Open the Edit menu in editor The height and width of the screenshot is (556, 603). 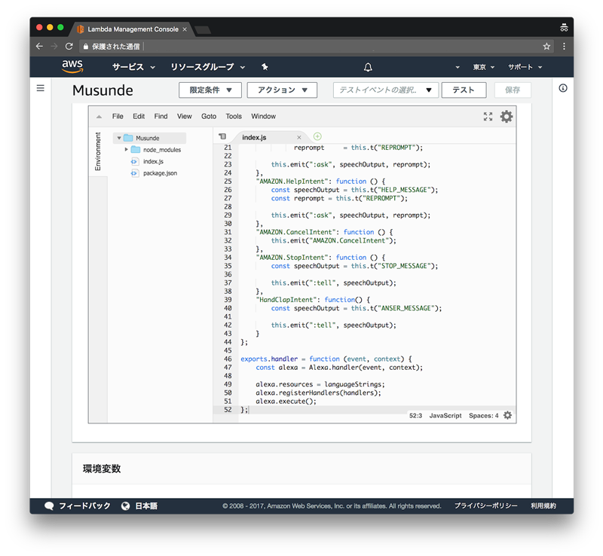point(139,116)
